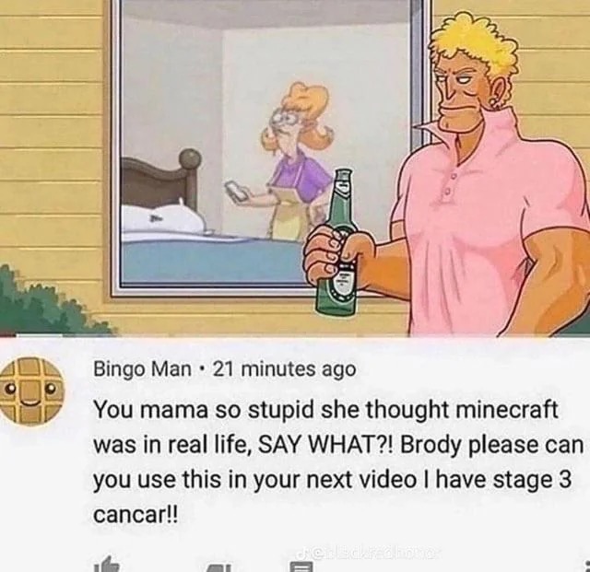590x572 pixels.
Task: Select the comment text about minecraft
Action: pyautogui.click(x=338, y=462)
